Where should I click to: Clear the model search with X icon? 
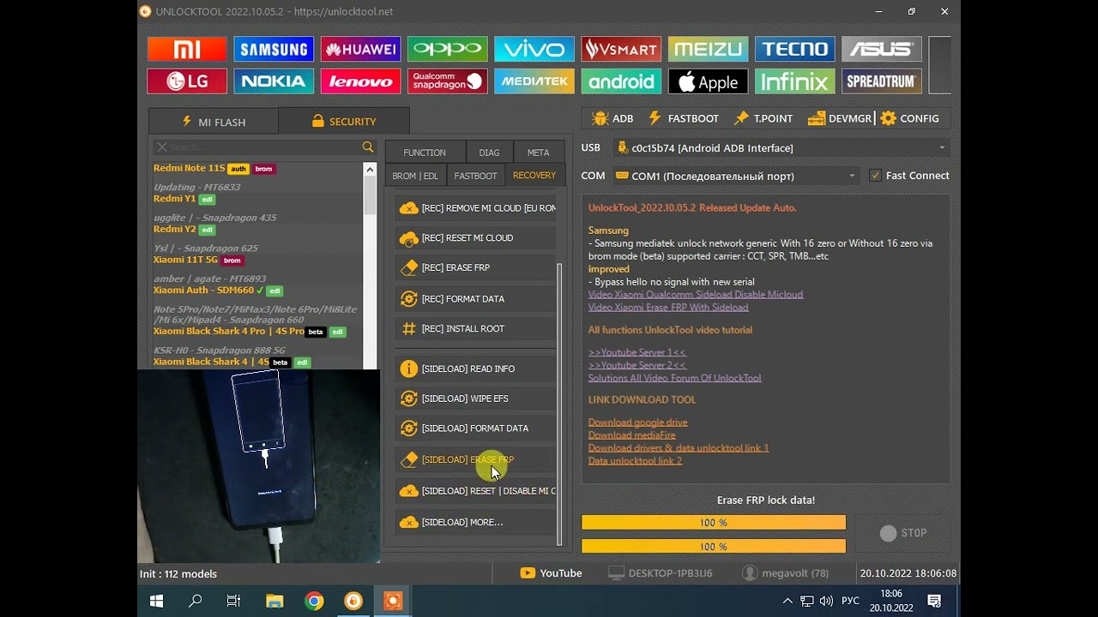tap(162, 147)
